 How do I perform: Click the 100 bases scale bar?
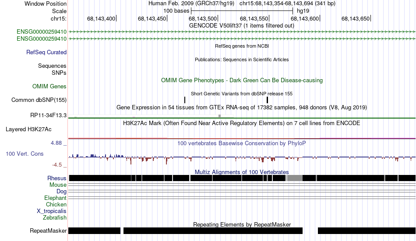coord(242,11)
